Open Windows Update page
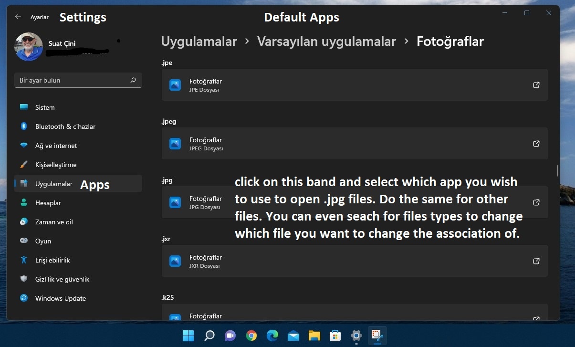This screenshot has height=347, width=575. click(78, 298)
